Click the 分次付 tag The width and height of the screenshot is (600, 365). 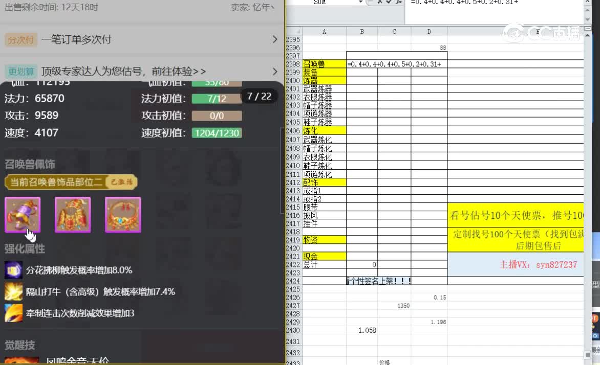[20, 40]
